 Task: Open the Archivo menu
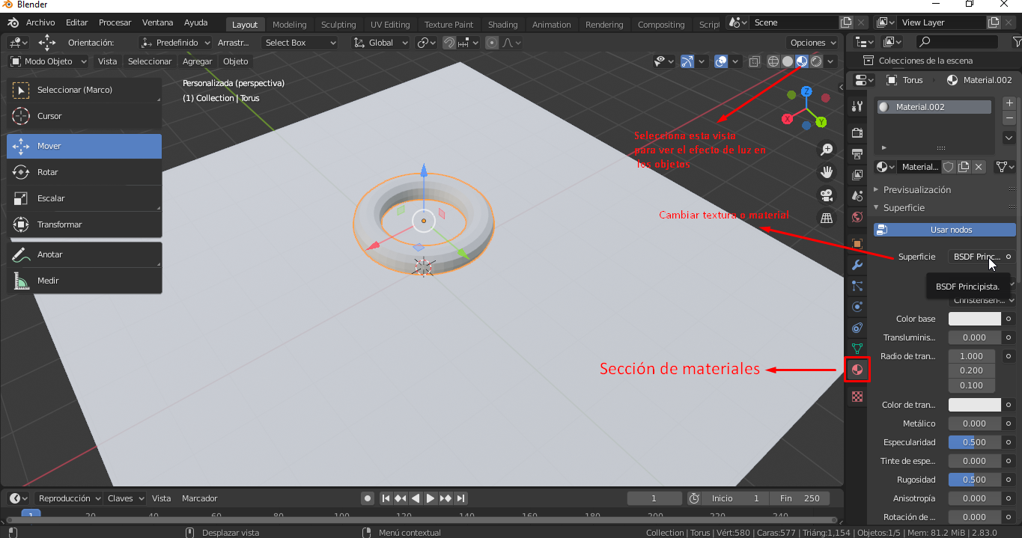[40, 22]
